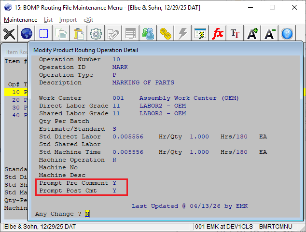
Task: Click the Any Change input field
Action: [x=87, y=214]
